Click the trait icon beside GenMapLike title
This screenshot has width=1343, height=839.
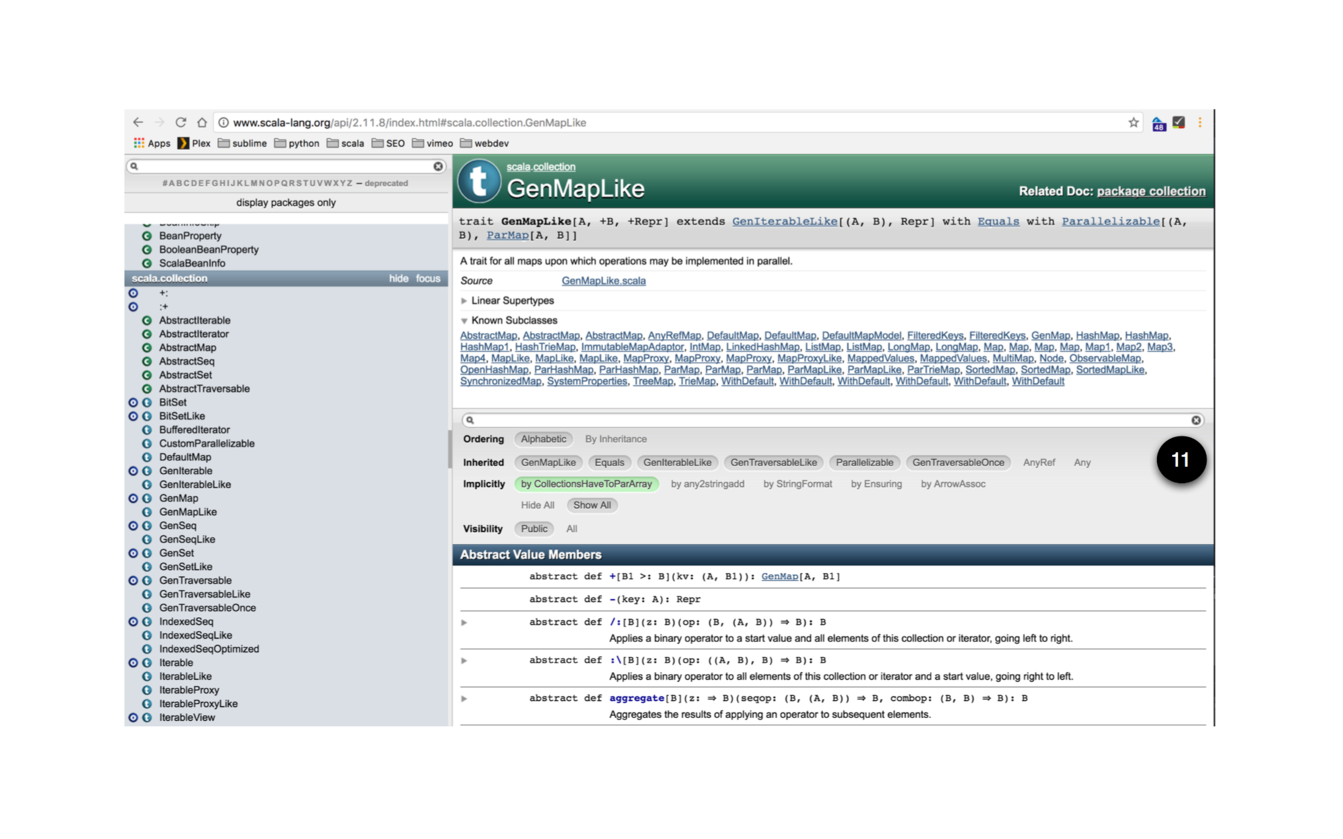479,182
